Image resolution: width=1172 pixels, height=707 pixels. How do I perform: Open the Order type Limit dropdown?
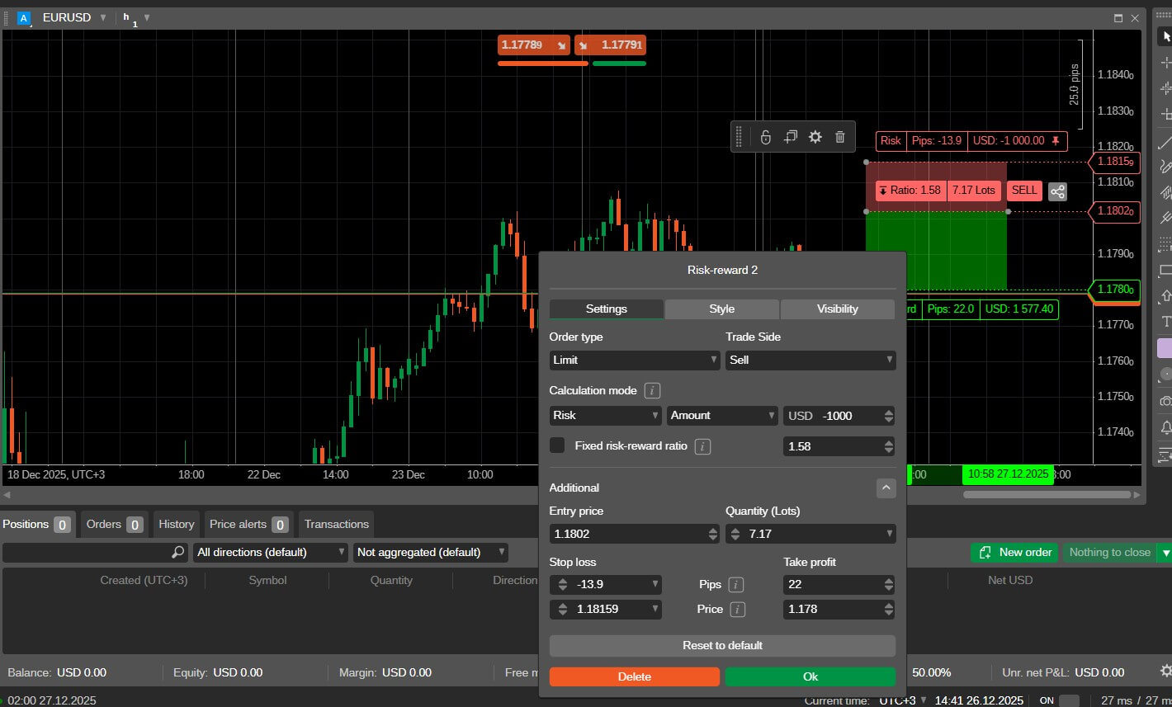634,360
